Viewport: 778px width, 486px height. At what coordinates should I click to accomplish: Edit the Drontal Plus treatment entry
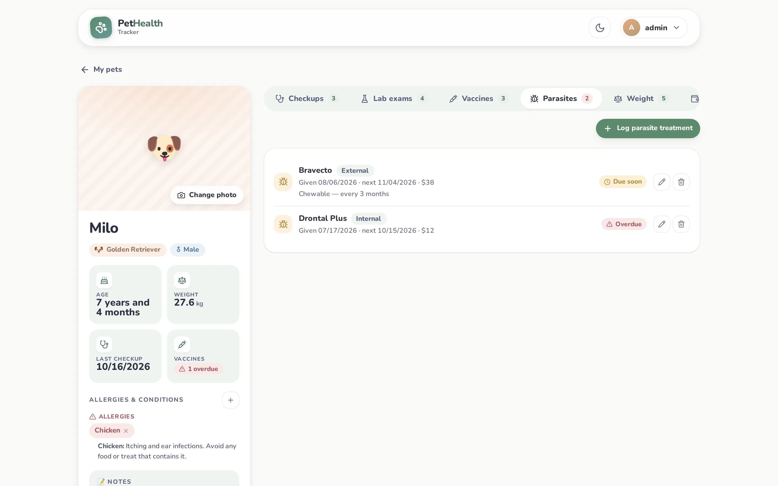pyautogui.click(x=662, y=224)
